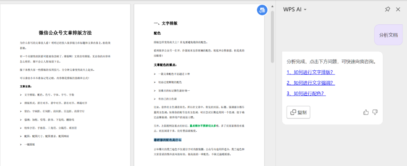This screenshot has width=407, height=166.
Task: Click the highlighted text 最舒服的配色是什么
Action: (x=168, y=140)
